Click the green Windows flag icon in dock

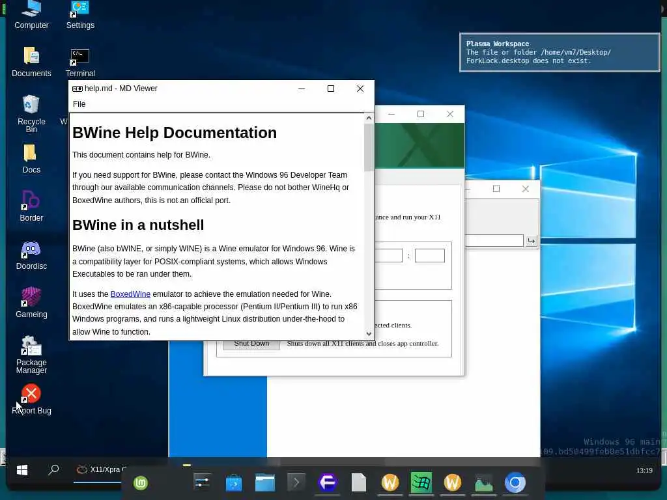pyautogui.click(x=421, y=482)
